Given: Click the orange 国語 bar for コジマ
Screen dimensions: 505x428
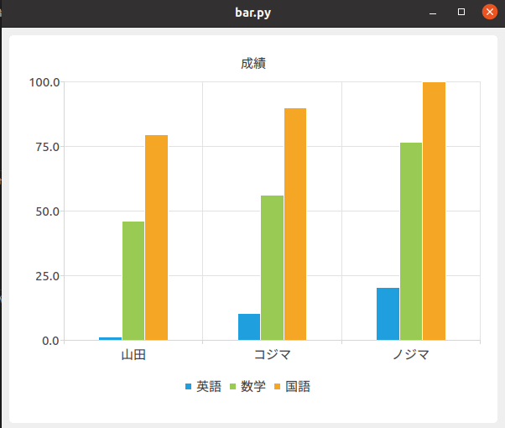Looking at the screenshot, I should click(x=295, y=224).
